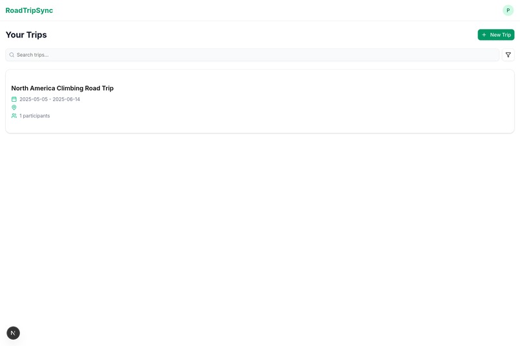This screenshot has height=346, width=520.
Task: Open North America Climbing Road Trip card
Action: click(x=259, y=101)
